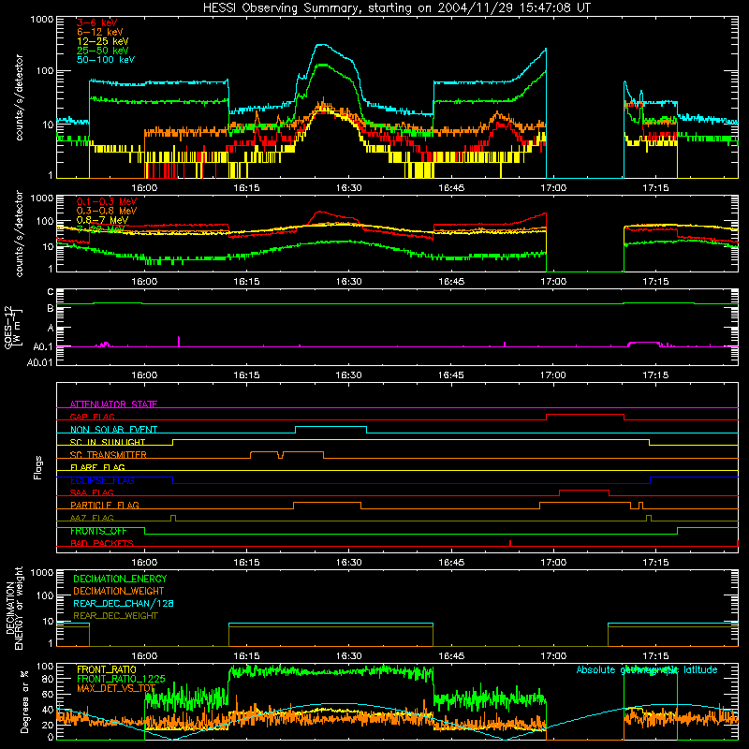Choose the FLARE_FLAG label
The height and width of the screenshot is (749, 749).
(x=97, y=467)
